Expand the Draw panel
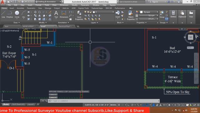The image size is (200, 113). [x=17, y=23]
